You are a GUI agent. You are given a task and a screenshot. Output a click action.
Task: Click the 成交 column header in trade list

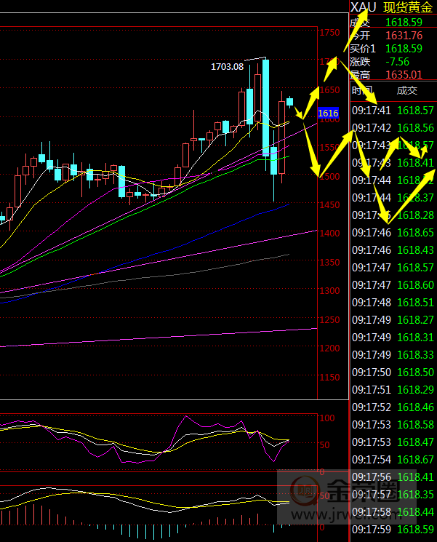pyautogui.click(x=406, y=90)
